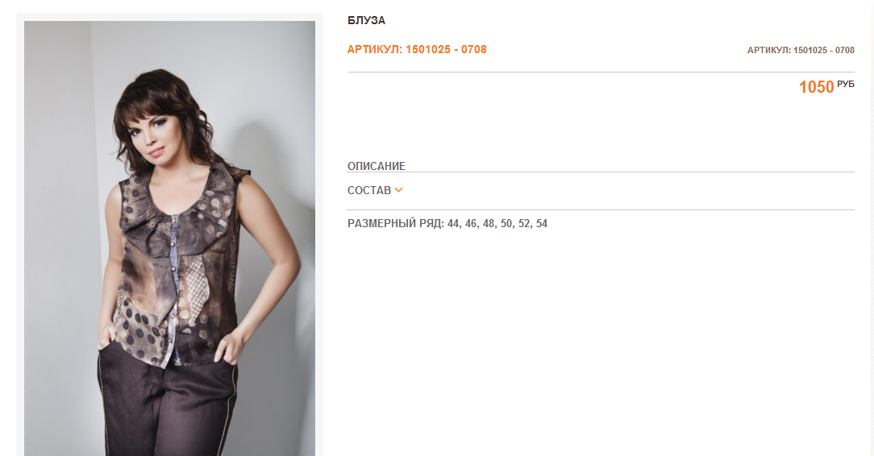The height and width of the screenshot is (456, 874).
Task: Click the ОПИСАНИЕ section heading
Action: (377, 166)
